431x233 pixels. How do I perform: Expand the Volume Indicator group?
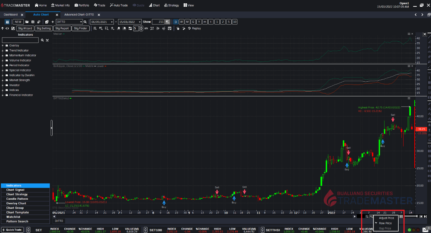point(3,61)
